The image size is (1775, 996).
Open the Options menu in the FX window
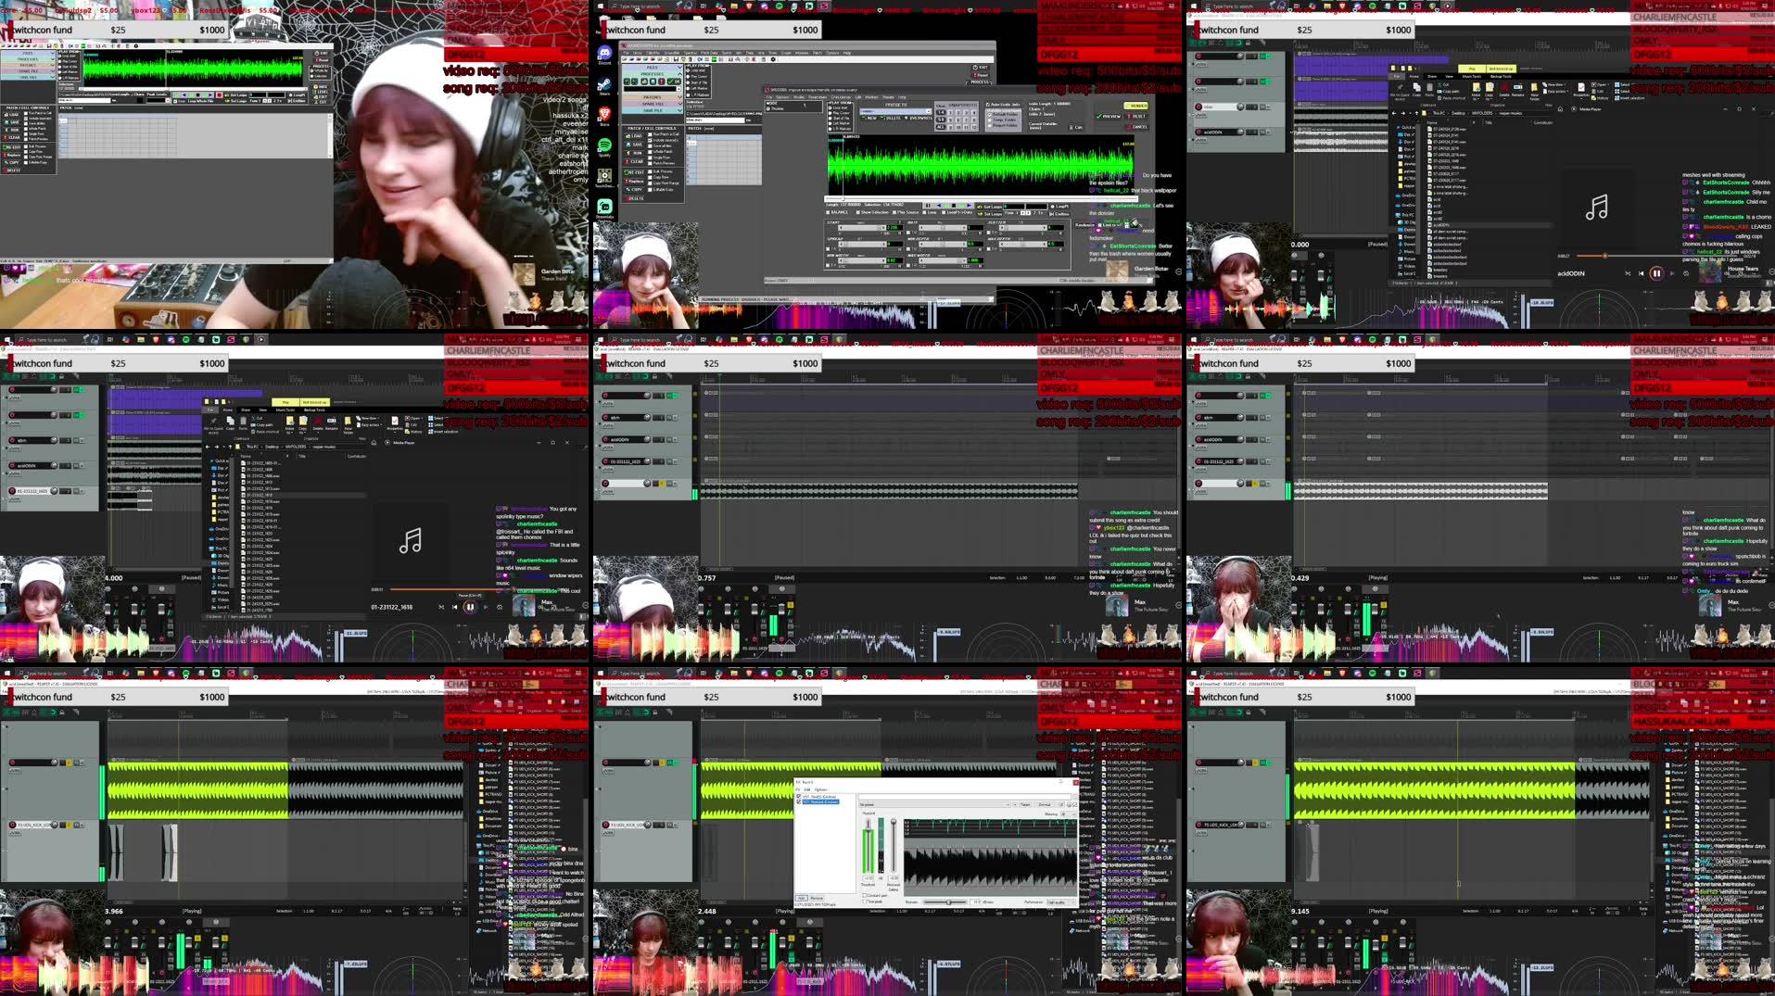tap(820, 789)
